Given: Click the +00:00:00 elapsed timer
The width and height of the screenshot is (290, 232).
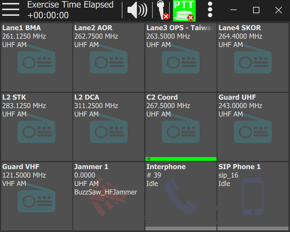Looking at the screenshot, I should 48,15.
